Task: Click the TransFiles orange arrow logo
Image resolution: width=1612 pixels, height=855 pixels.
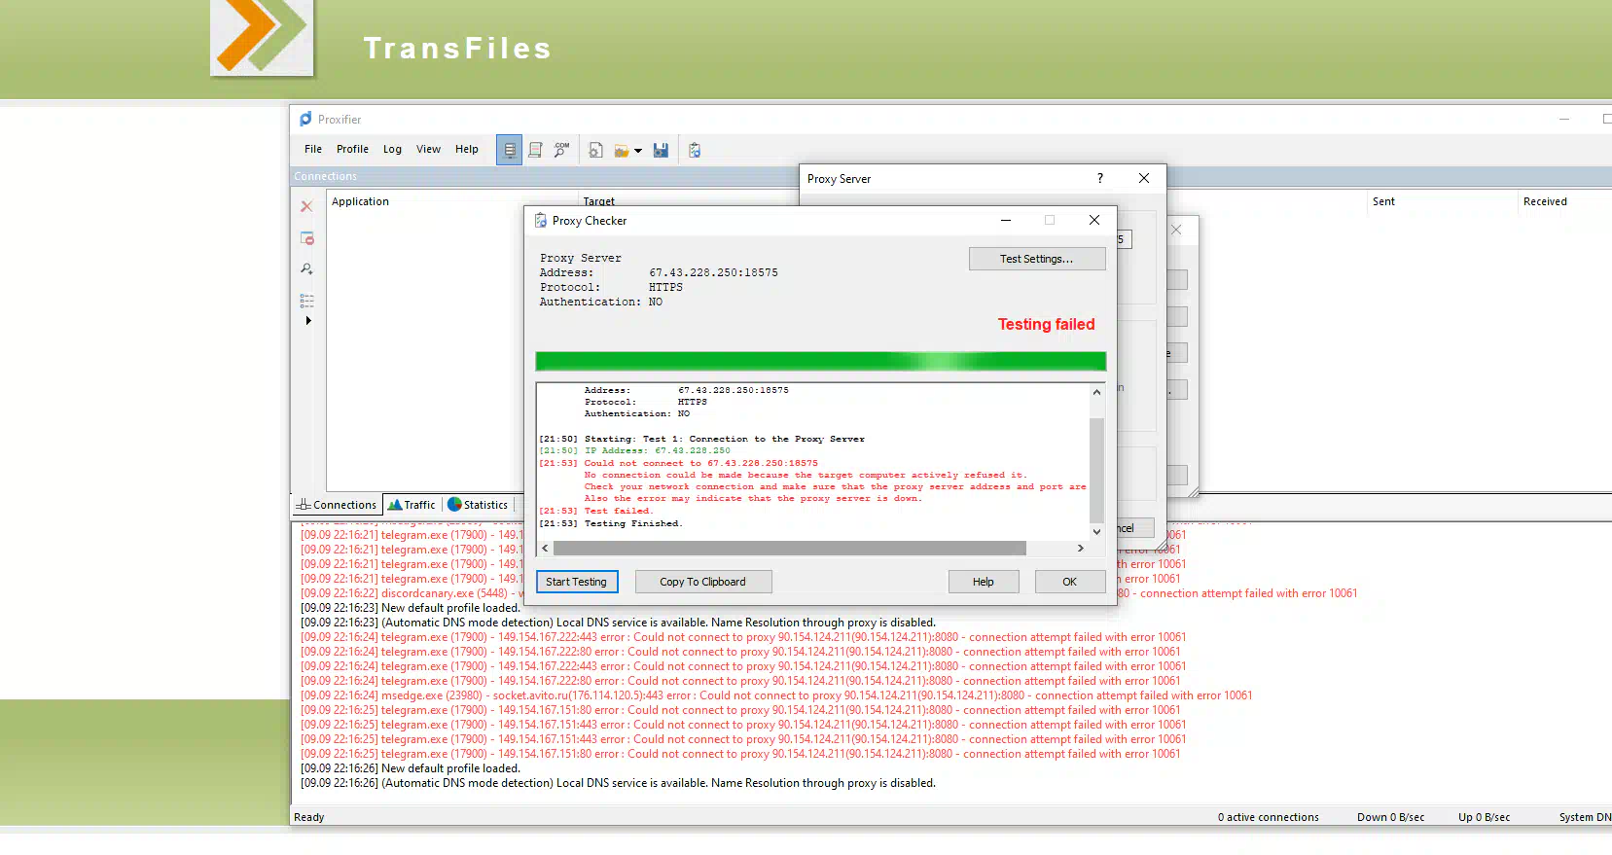Action: click(x=262, y=36)
